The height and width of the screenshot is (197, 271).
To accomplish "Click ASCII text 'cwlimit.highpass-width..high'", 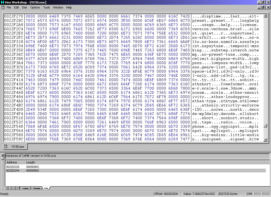I will (225, 59).
